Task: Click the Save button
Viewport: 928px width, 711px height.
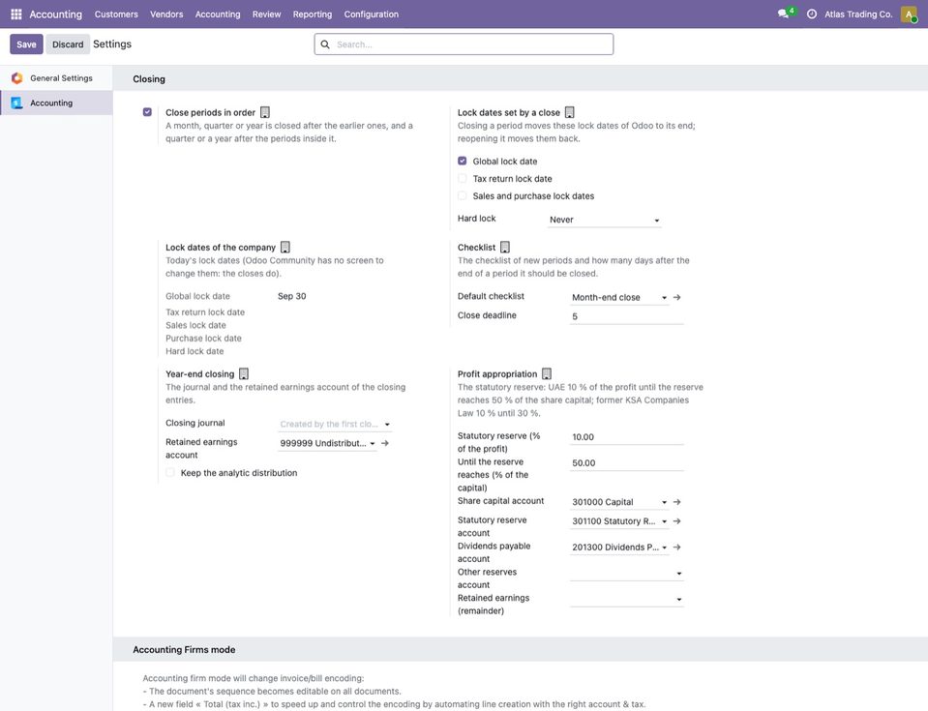Action: [x=26, y=44]
